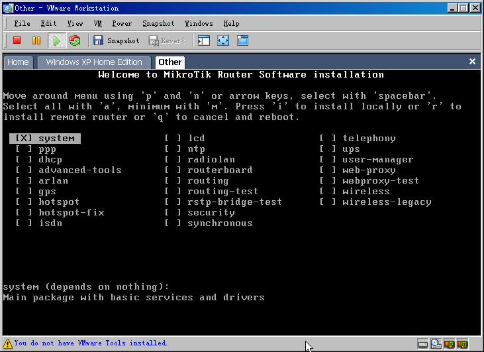Screen dimensions: 484x352
Task: Click the 'radiolan' package label
Action: coord(211,160)
